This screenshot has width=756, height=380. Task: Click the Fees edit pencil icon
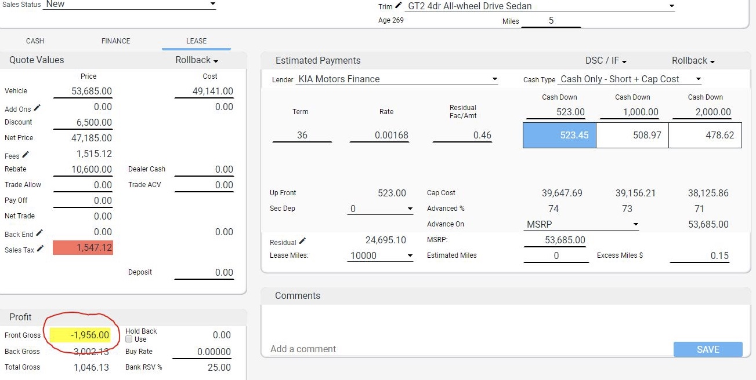click(26, 155)
